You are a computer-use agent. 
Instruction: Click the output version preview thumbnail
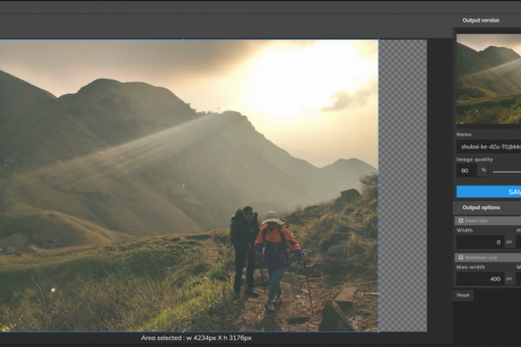pyautogui.click(x=489, y=79)
